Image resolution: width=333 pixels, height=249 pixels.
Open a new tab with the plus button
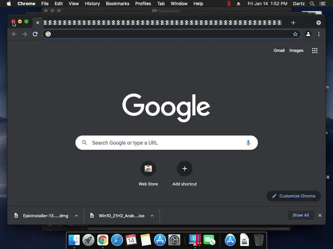(293, 23)
